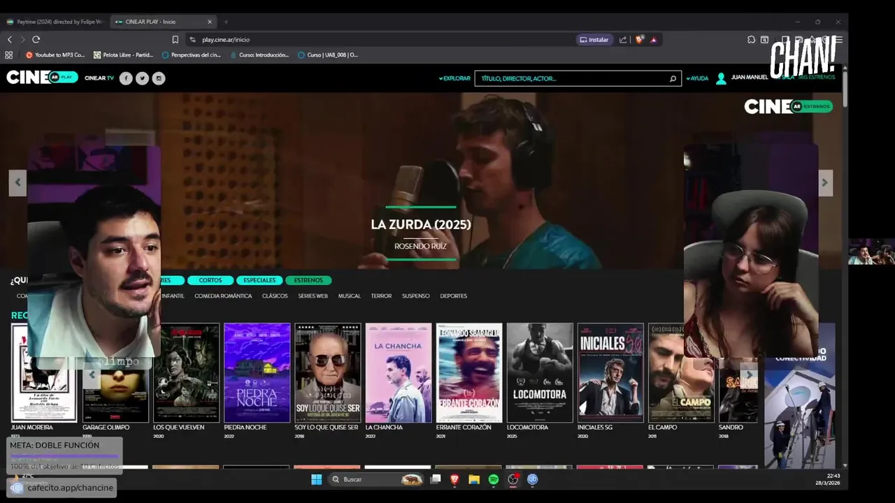The height and width of the screenshot is (503, 895).
Task: Select the MUSICAL genre
Action: (350, 296)
